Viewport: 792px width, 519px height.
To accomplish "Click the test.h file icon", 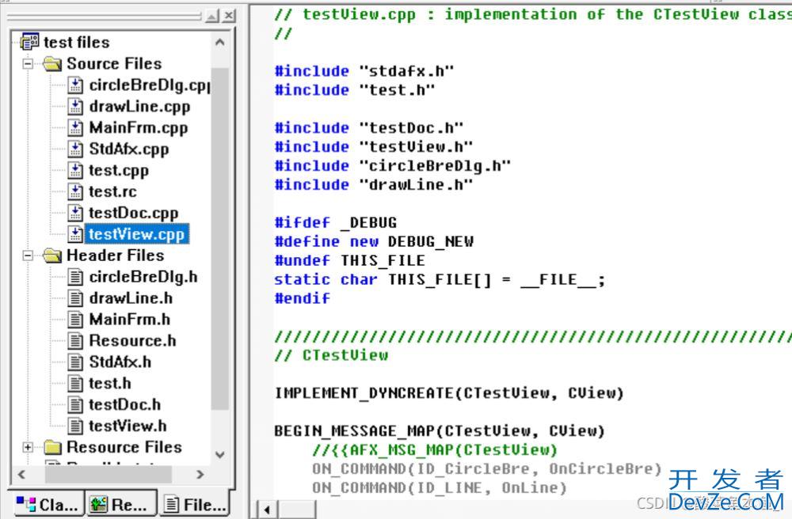I will click(75, 384).
